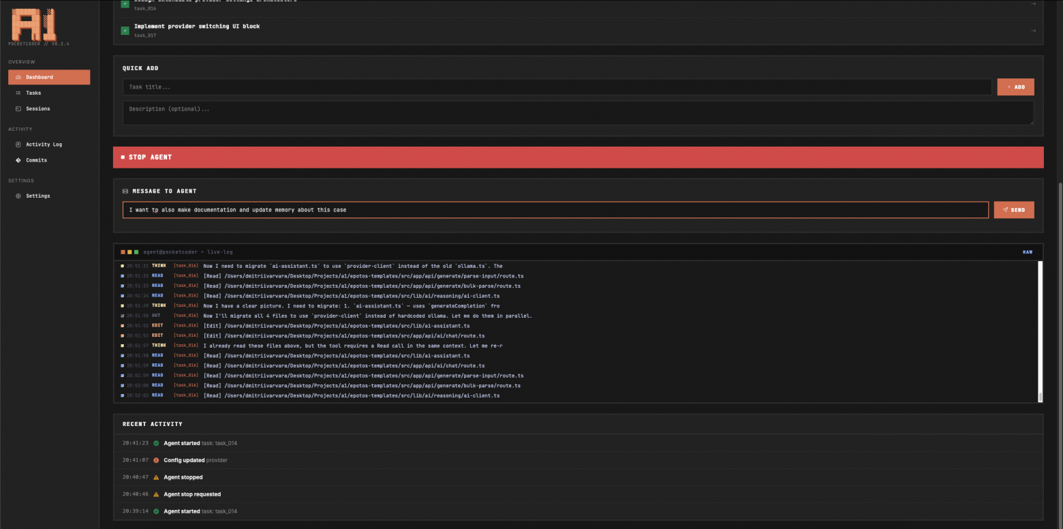Click the bullet on the 20:51:50 OUT row
Screen dimensions: 1063x529
[122, 316]
